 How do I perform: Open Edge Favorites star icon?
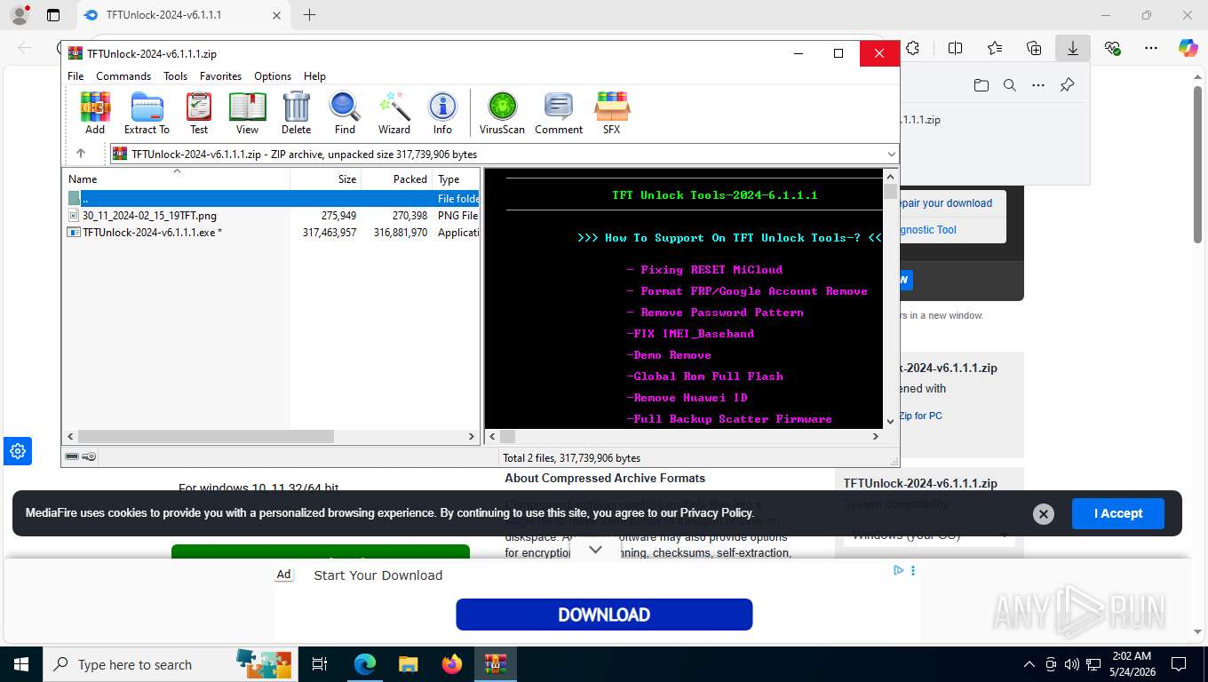[995, 48]
